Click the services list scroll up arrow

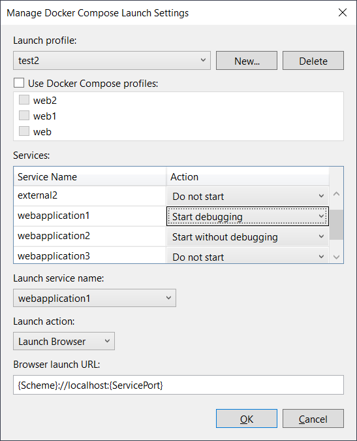(336, 194)
